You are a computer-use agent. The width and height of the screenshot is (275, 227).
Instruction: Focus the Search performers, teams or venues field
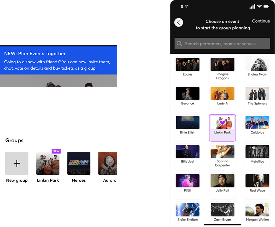[x=222, y=44]
